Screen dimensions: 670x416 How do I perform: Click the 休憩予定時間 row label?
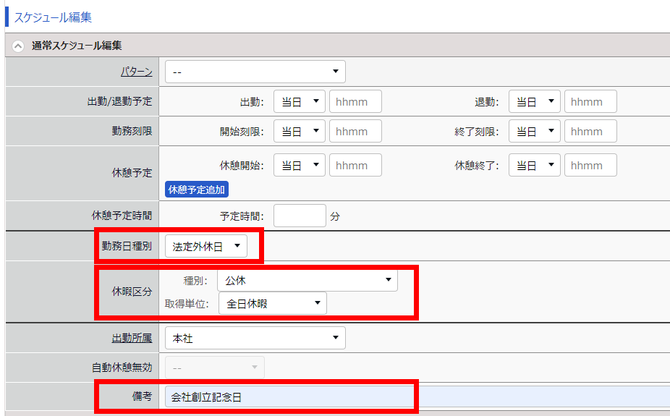tap(122, 216)
